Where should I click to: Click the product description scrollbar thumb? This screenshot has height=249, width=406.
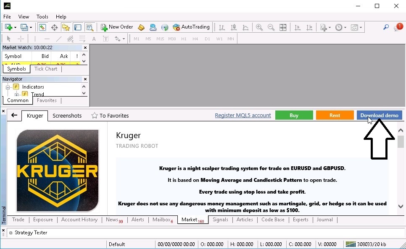click(401, 142)
